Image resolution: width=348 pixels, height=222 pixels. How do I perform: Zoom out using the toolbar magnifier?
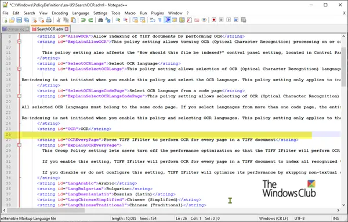tap(125, 20)
